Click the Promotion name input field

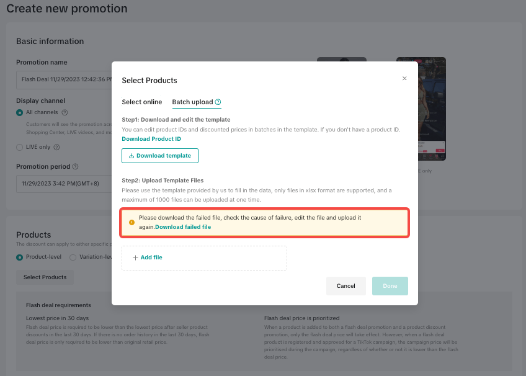coord(62,79)
